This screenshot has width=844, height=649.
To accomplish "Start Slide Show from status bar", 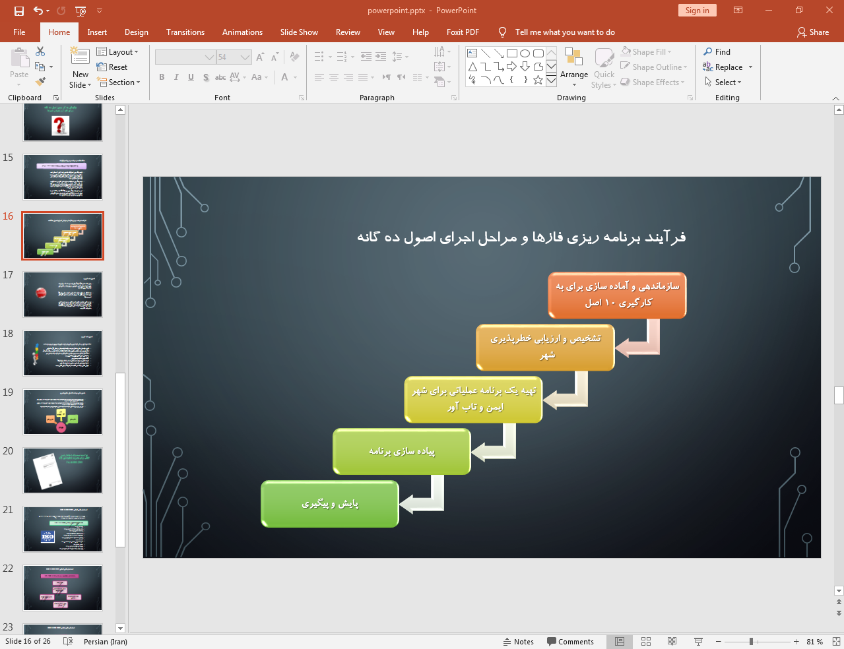I will (698, 642).
